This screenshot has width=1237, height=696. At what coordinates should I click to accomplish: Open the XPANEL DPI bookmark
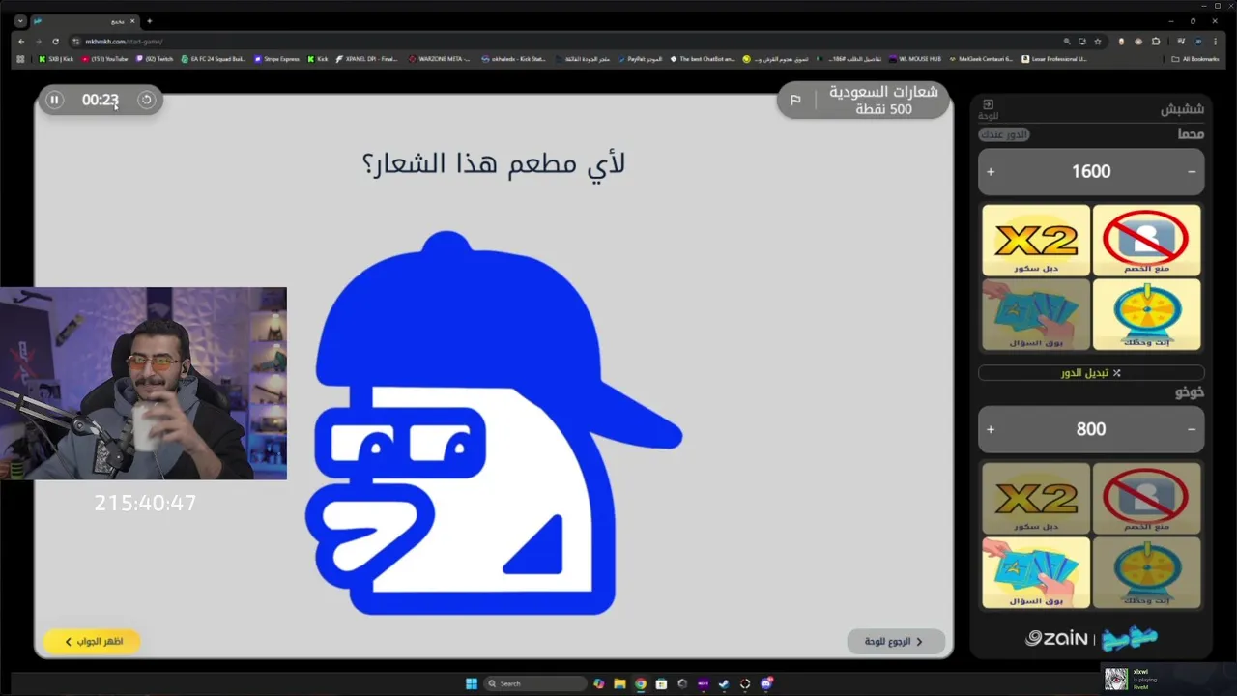(366, 59)
